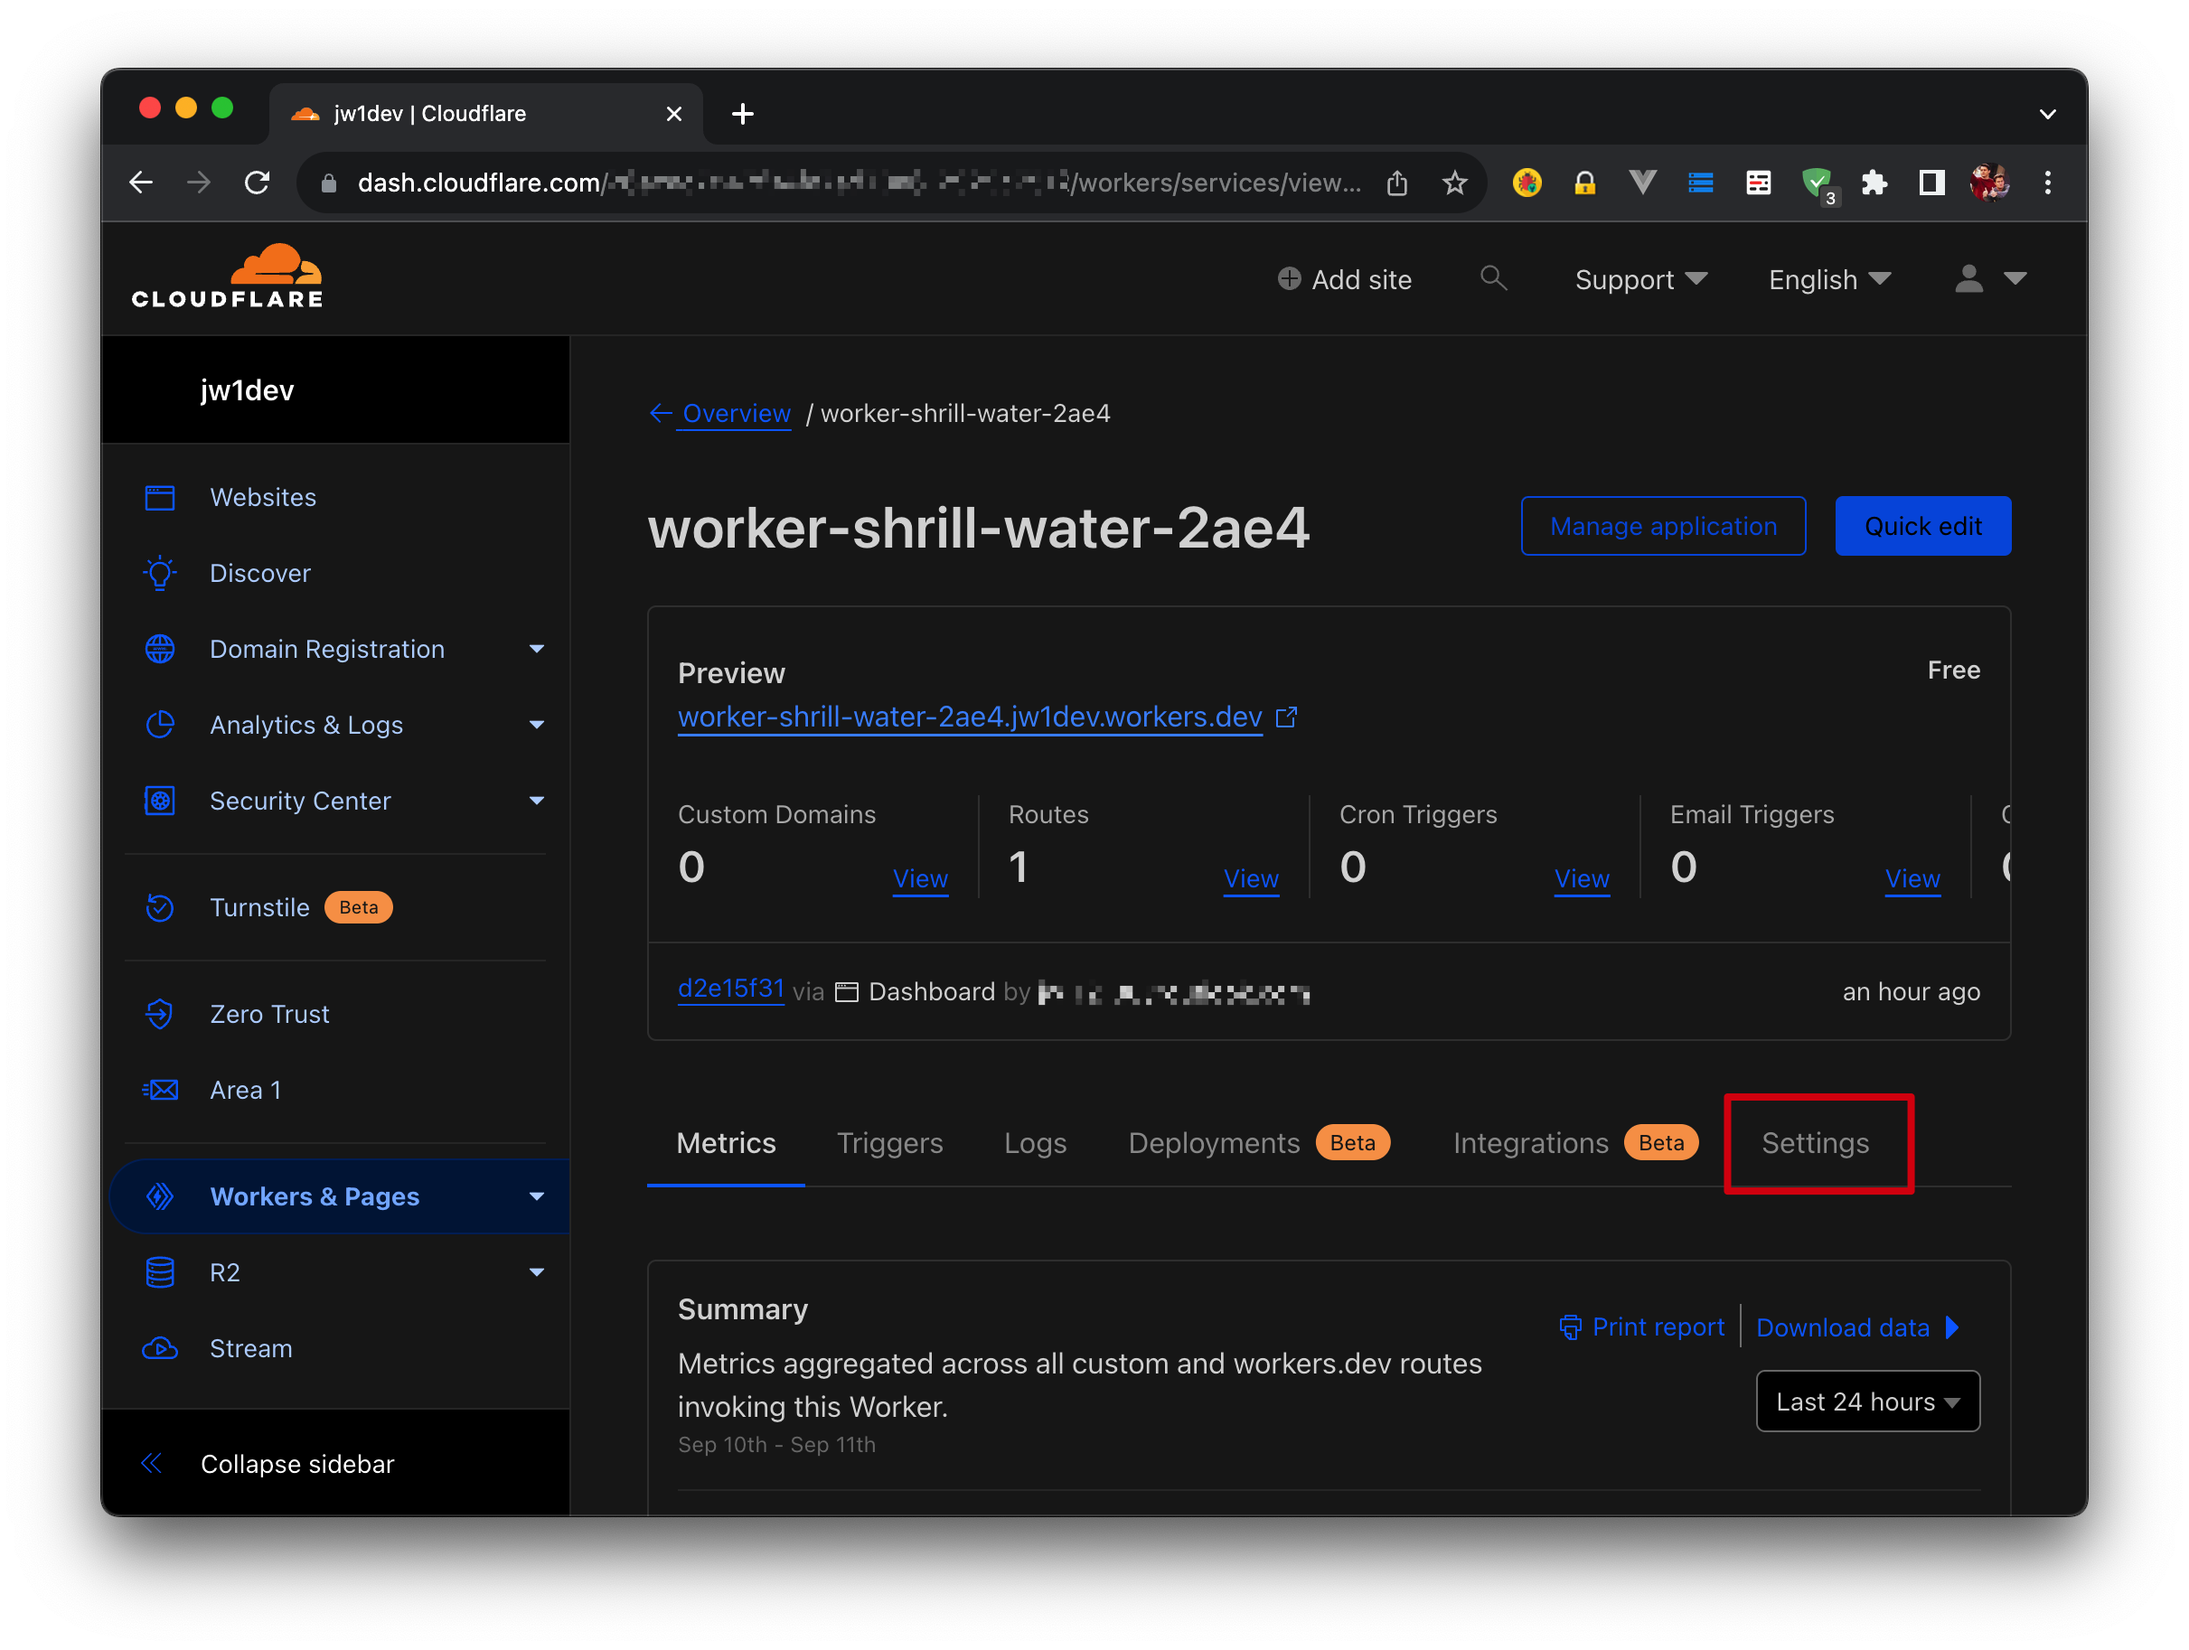Open deployment d2e15f31 link
The width and height of the screenshot is (2189, 1650).
coord(730,989)
